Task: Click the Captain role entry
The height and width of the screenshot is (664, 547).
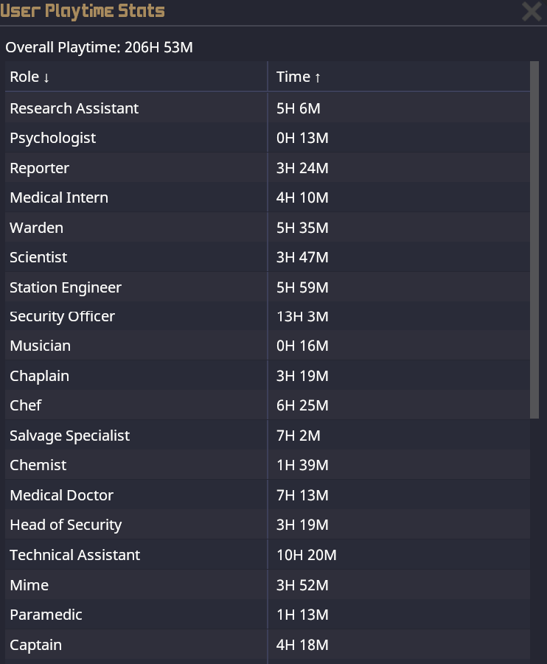Action: click(x=35, y=645)
